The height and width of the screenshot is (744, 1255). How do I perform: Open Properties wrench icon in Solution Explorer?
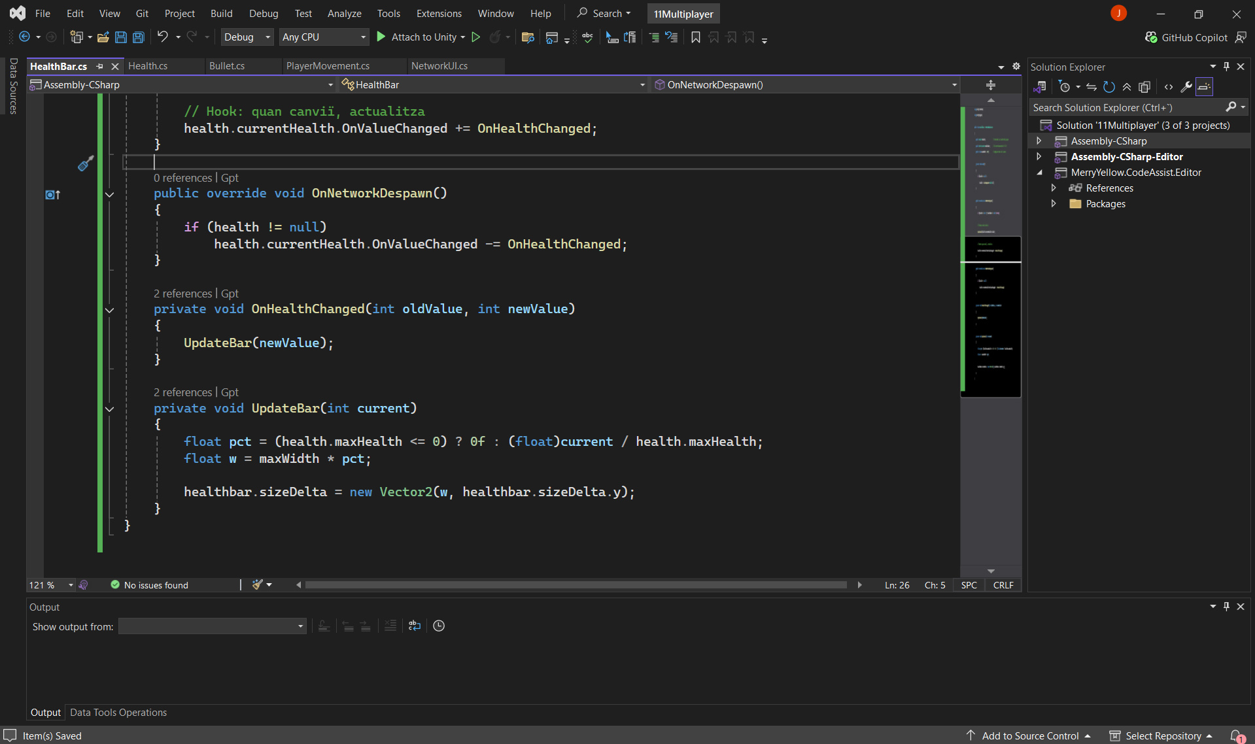(1186, 87)
